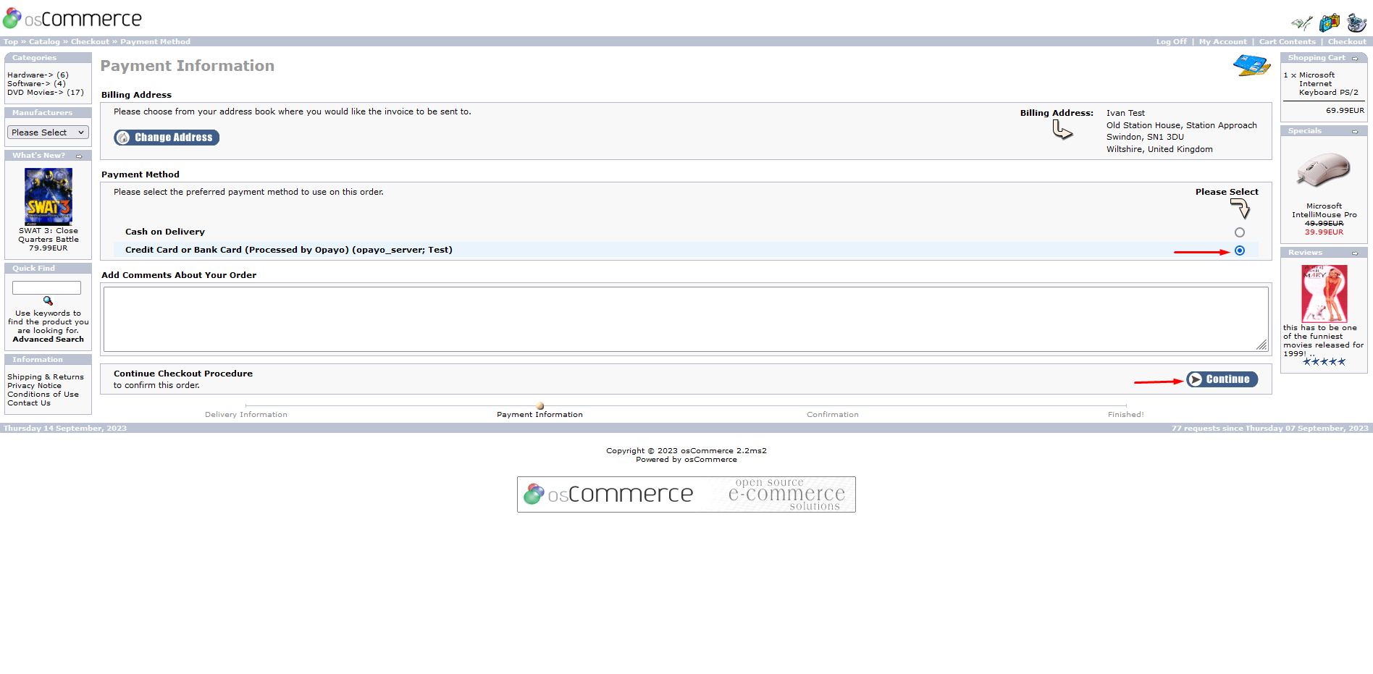
Task: Click in the order comments textarea
Action: point(686,319)
